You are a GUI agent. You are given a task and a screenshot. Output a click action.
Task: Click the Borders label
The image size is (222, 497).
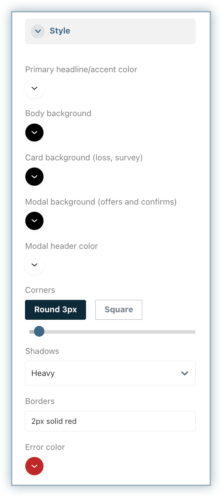[x=40, y=401]
